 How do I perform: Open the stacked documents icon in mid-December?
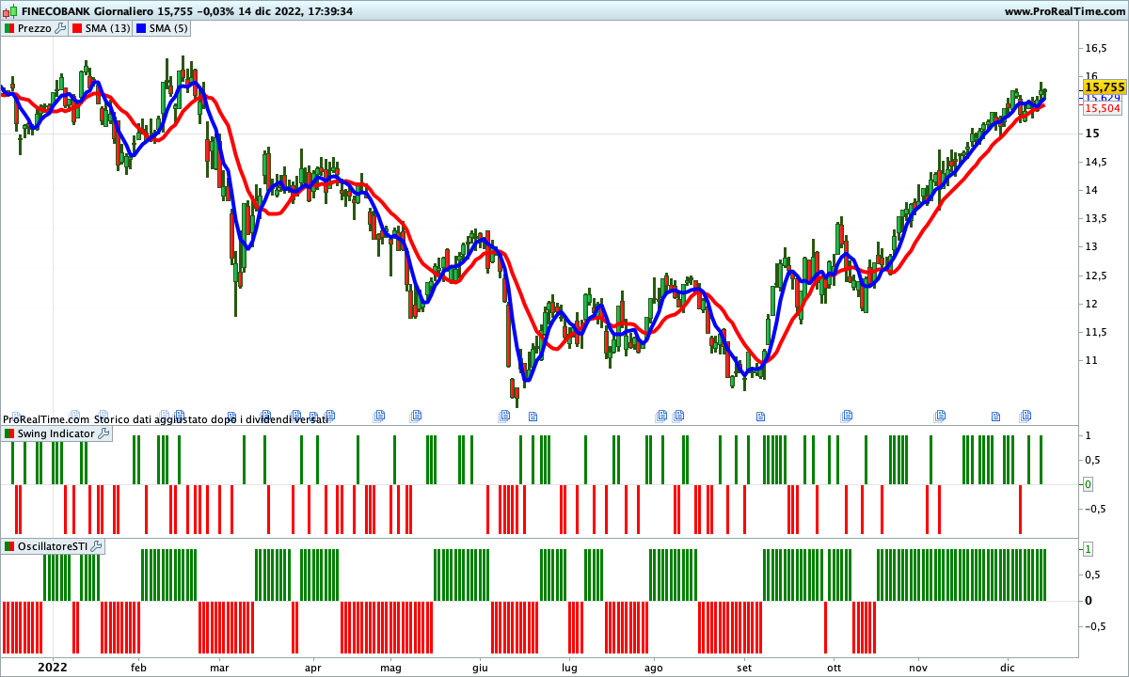[x=1026, y=415]
